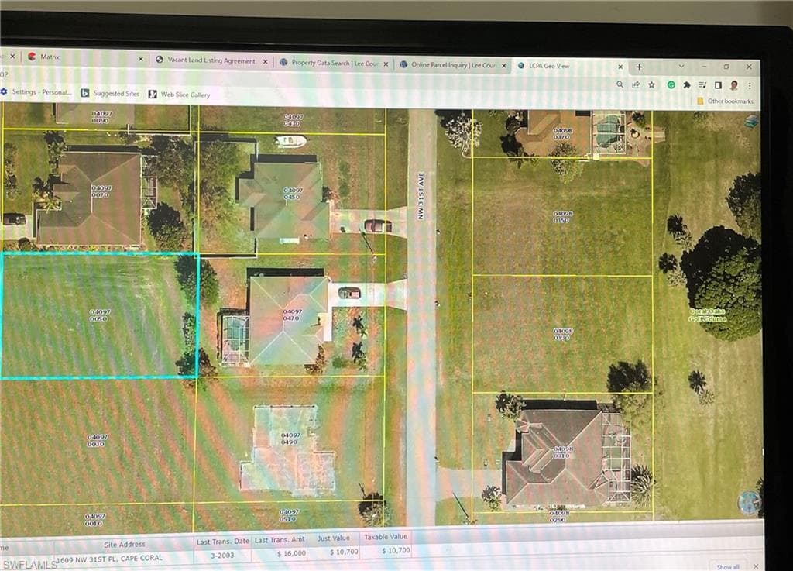Open the map layers icon on the map
The width and height of the screenshot is (793, 571).
pyautogui.click(x=751, y=121)
